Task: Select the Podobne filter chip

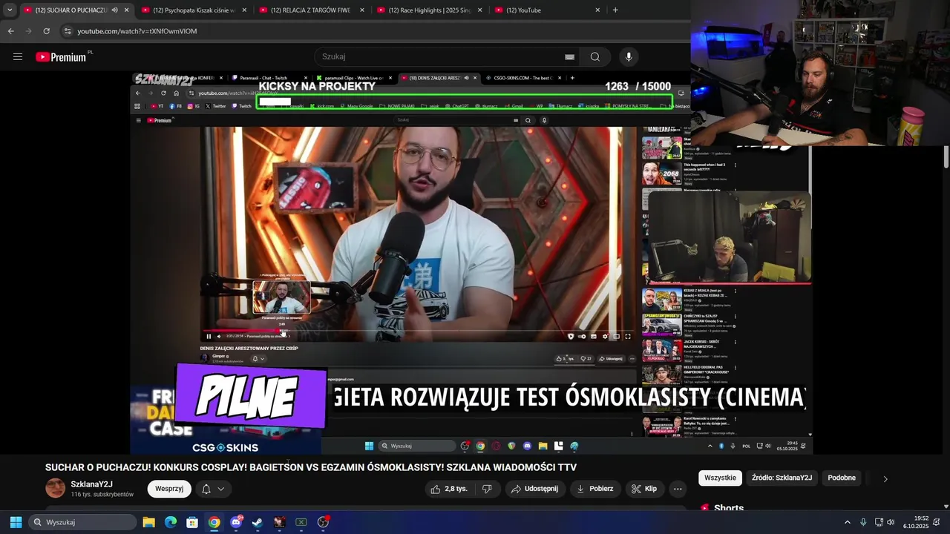Action: tap(842, 478)
